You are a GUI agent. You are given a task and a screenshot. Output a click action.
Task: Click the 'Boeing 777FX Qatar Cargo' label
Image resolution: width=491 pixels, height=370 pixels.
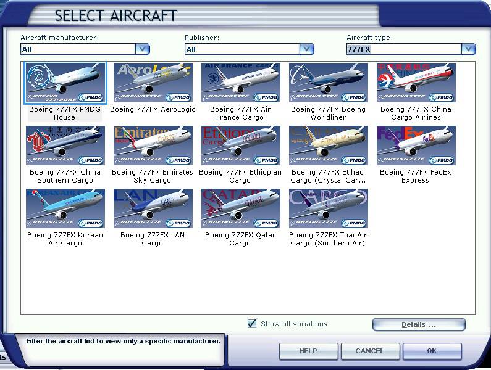pos(240,239)
